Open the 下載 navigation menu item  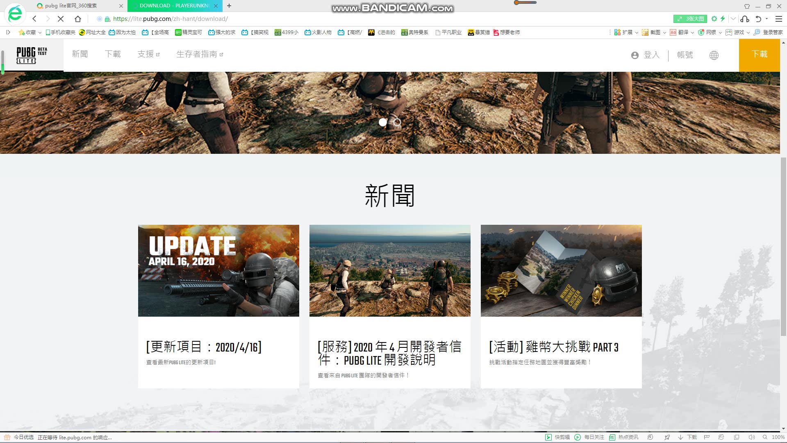pos(113,54)
